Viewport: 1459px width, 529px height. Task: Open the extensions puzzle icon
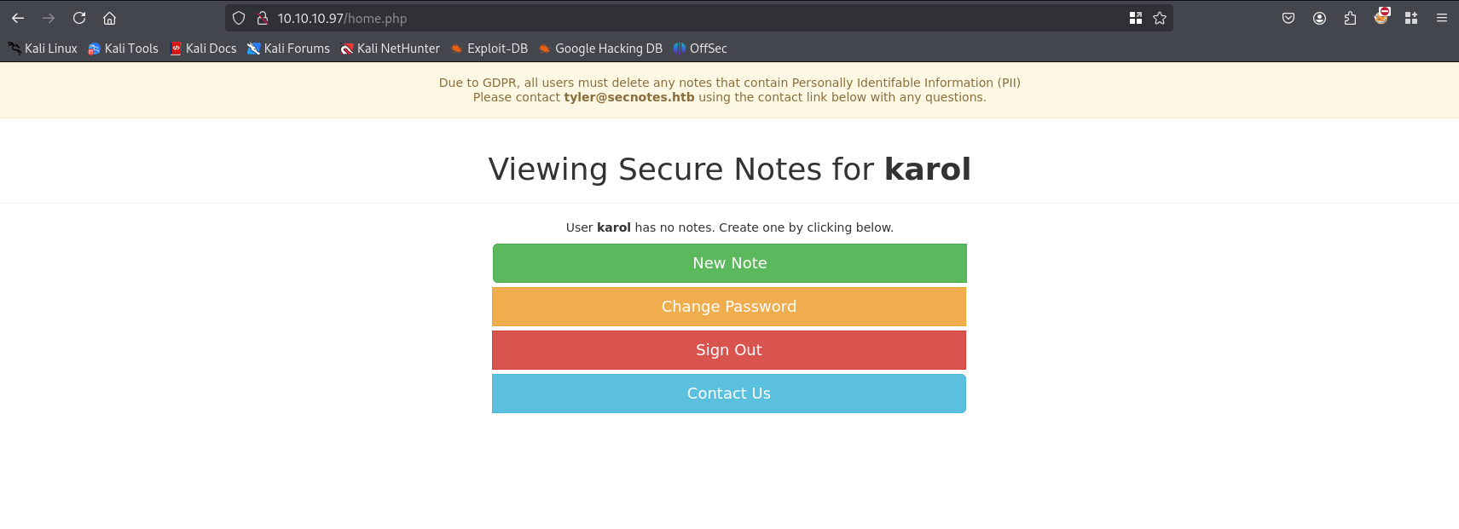[x=1350, y=18]
